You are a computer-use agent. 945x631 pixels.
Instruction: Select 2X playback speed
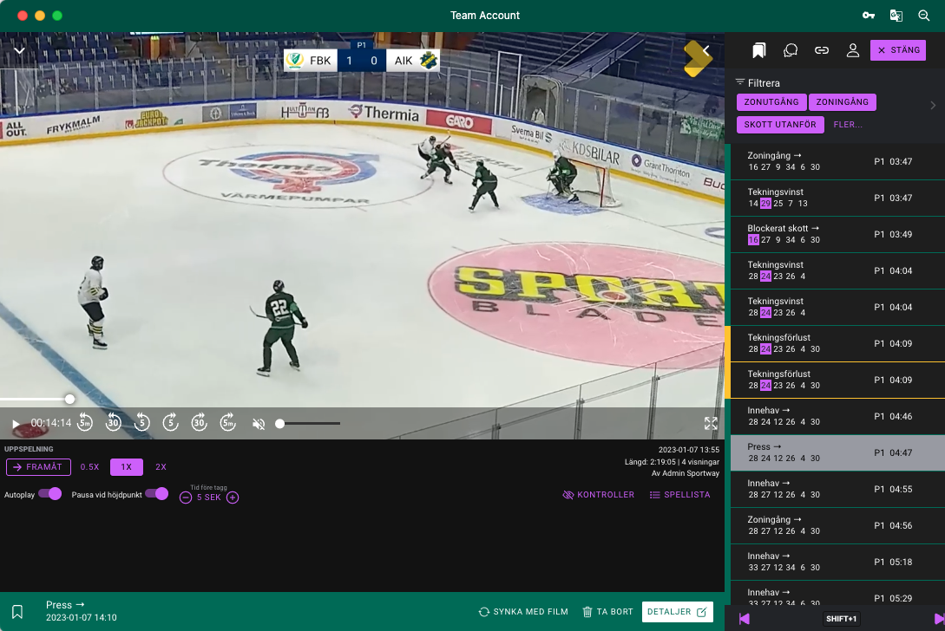tap(161, 467)
